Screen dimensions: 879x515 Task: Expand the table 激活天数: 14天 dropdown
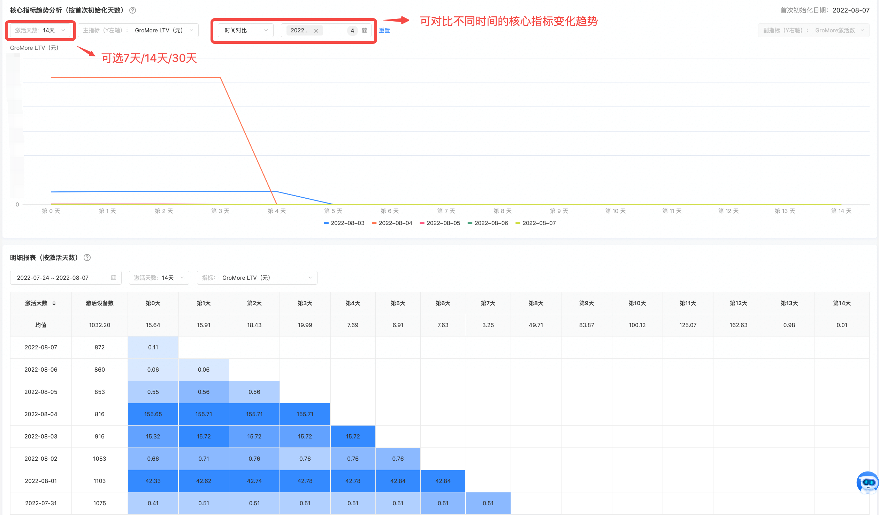coord(159,278)
